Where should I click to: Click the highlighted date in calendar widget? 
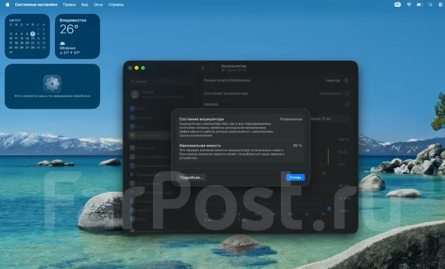[33, 34]
